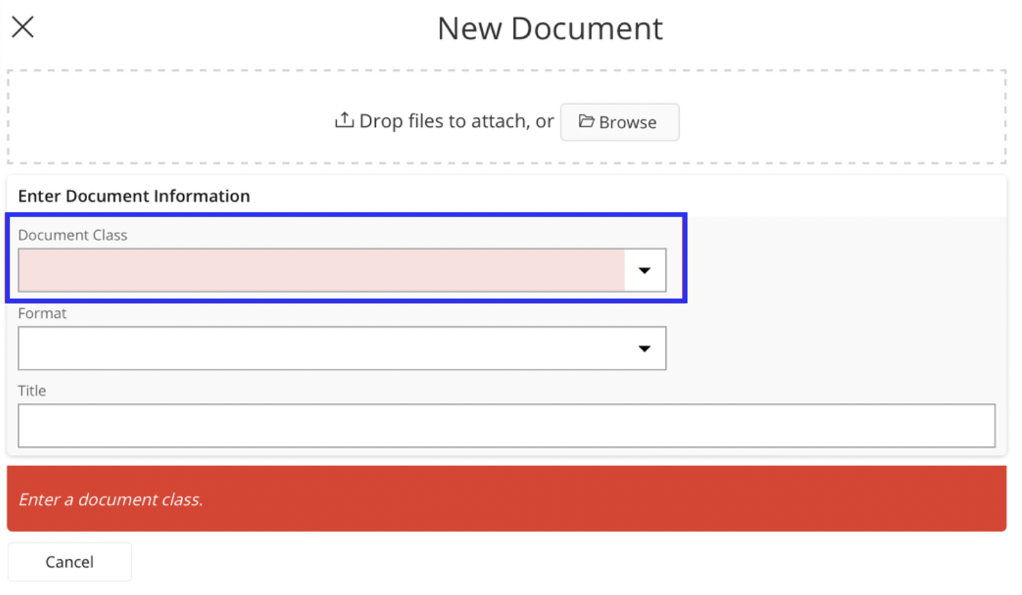Click the Title field label
This screenshot has height=595, width=1022.
pyautogui.click(x=32, y=391)
